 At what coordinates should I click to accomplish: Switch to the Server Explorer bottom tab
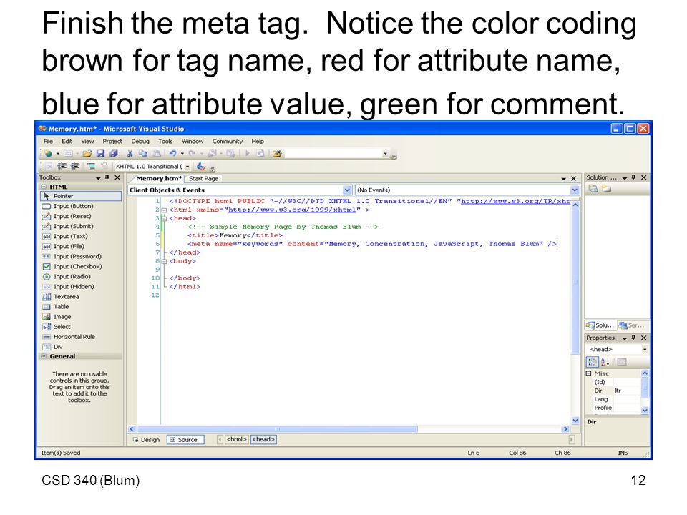[x=632, y=325]
